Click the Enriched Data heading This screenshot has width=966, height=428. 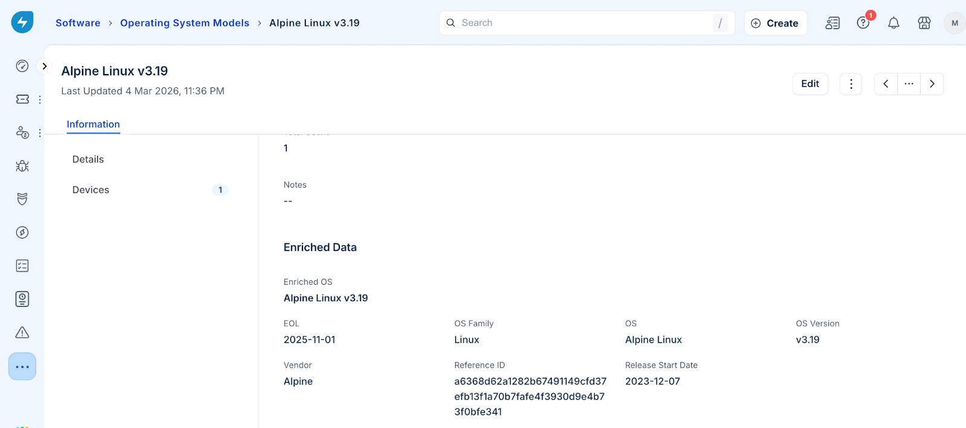(x=320, y=247)
